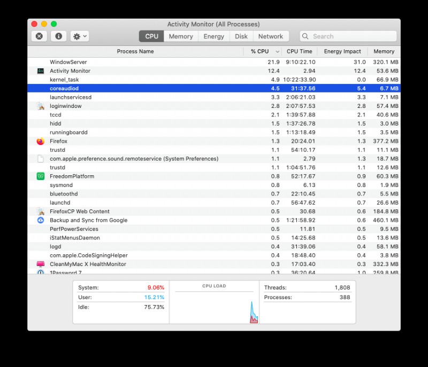Open the process info inspector icon
The image size is (428, 367).
[58, 36]
